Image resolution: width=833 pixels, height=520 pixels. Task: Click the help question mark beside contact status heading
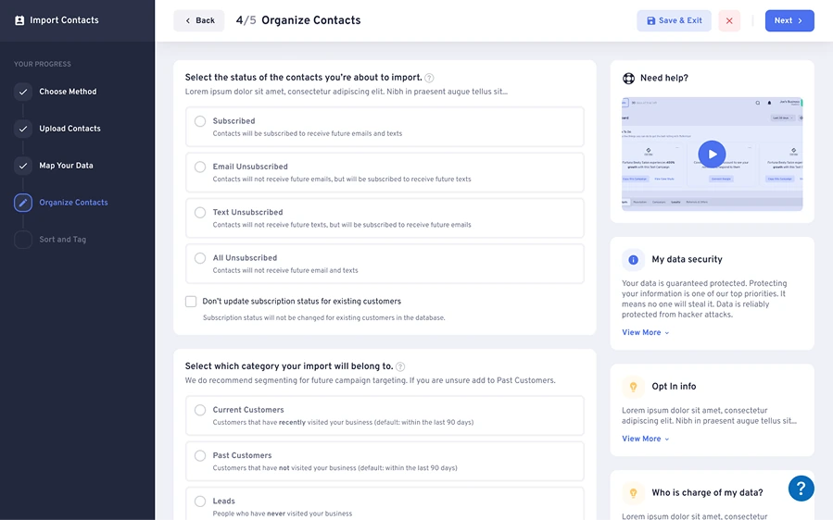(429, 78)
